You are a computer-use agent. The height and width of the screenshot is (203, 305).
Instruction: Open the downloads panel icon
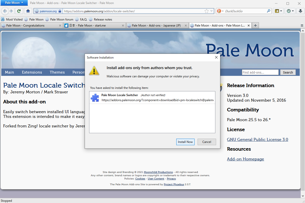(x=300, y=11)
